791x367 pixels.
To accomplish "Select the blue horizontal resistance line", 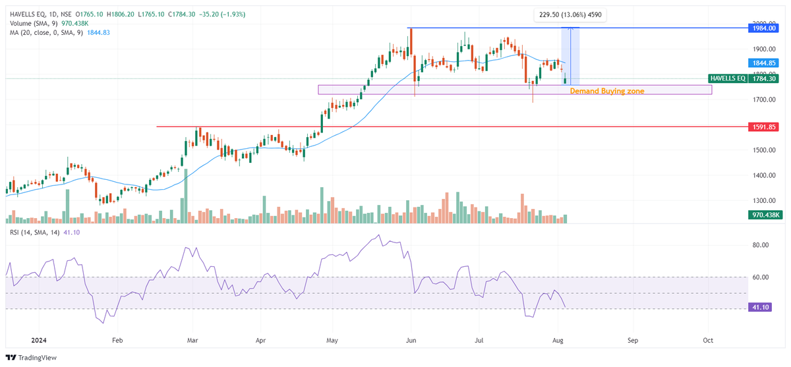I will pyautogui.click(x=576, y=28).
